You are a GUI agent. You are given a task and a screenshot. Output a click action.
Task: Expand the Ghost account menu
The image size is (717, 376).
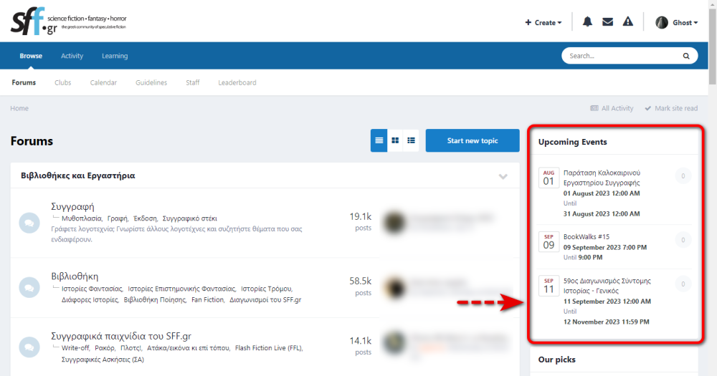click(685, 22)
